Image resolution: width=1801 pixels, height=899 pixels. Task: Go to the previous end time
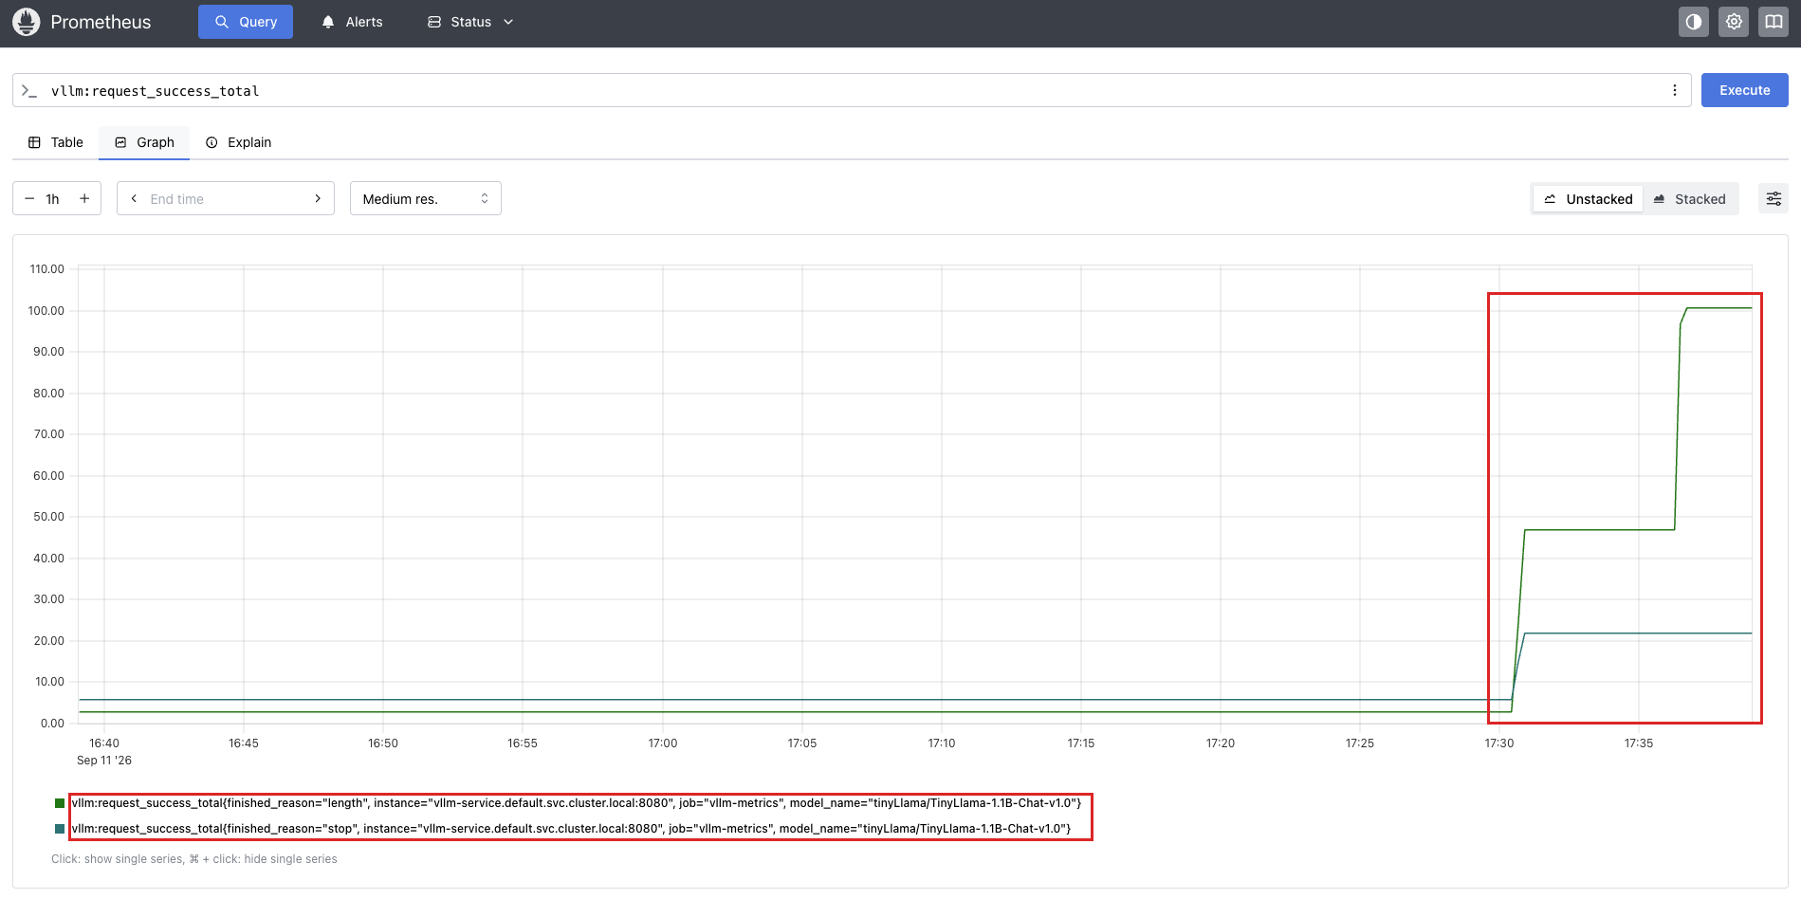click(134, 199)
